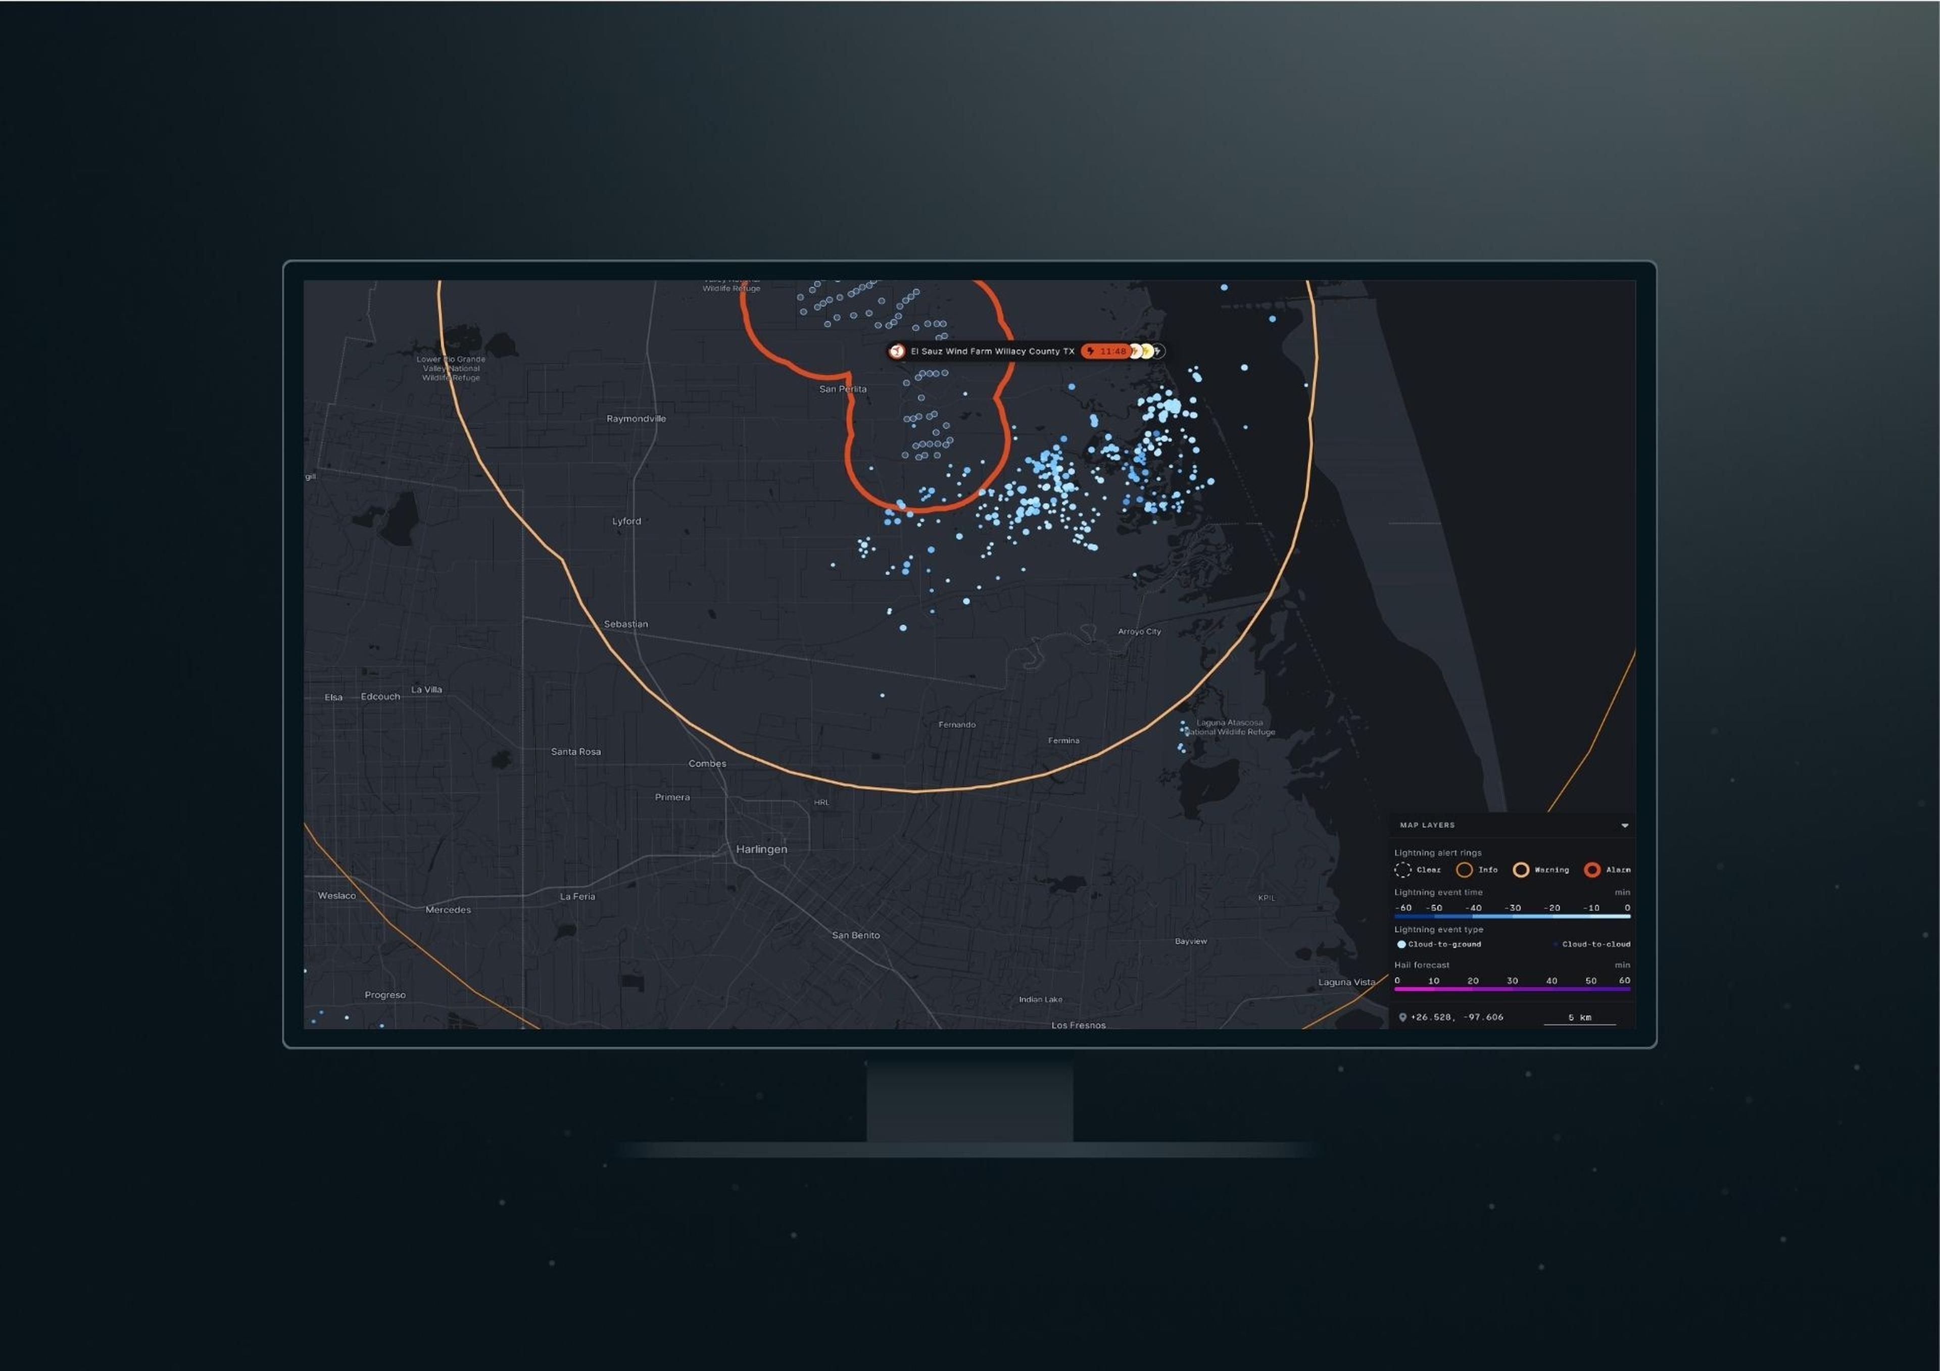Image resolution: width=1940 pixels, height=1371 pixels.
Task: Click the El Sauz Wind Farm Willacy County label
Action: point(994,351)
